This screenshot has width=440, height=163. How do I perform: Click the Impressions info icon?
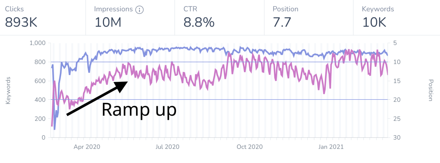[x=139, y=10]
